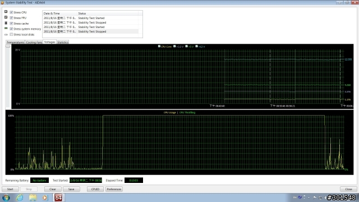The height and width of the screenshot is (202, 359).
Task: Enable the Stress local disks checkbox
Action: (11, 34)
